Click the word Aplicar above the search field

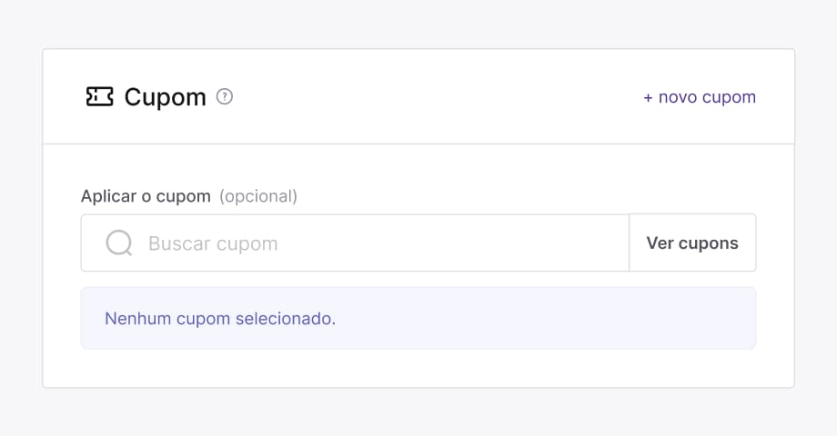point(109,196)
